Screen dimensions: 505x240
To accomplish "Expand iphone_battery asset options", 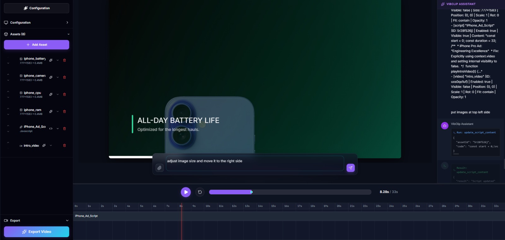I will [58, 60].
